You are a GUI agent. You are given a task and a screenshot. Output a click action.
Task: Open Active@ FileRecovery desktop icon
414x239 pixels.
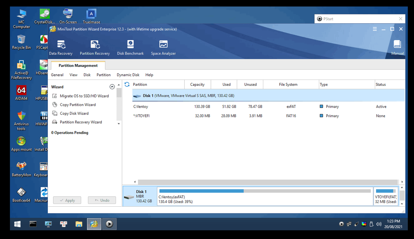coord(21,70)
